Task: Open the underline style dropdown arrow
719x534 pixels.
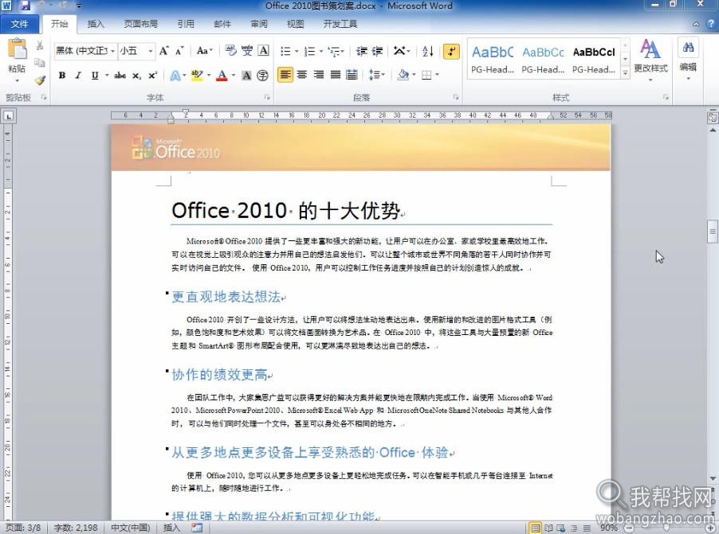Action: [107, 76]
